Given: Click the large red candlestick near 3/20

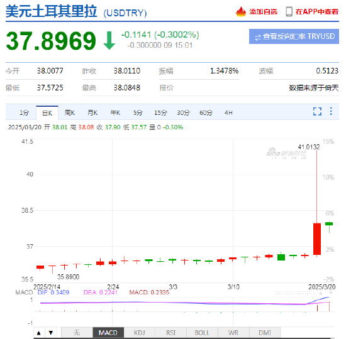Looking at the screenshot, I should coord(317,239).
